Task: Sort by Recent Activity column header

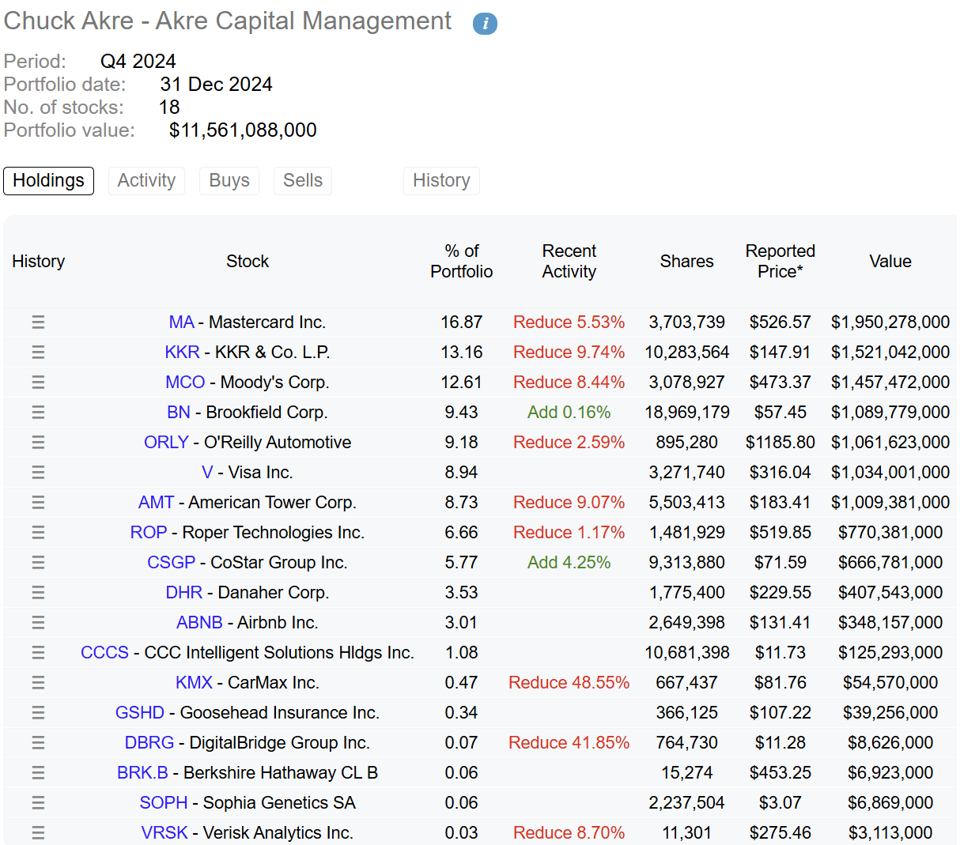Action: pos(569,261)
